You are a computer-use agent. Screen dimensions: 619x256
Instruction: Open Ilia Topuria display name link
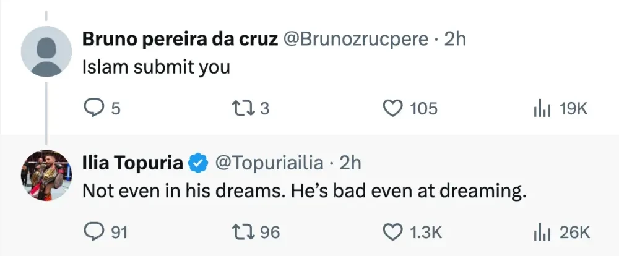point(132,163)
